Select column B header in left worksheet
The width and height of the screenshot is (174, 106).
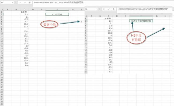[16, 10]
